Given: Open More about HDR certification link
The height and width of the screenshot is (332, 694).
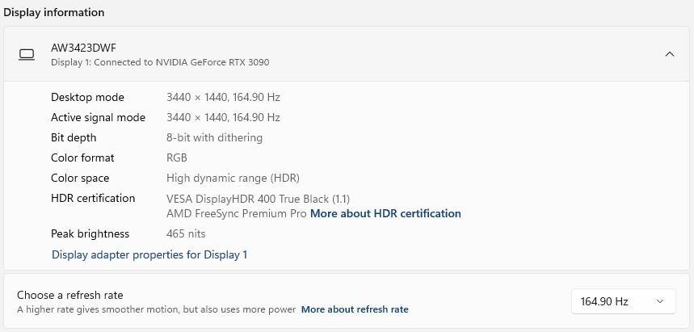Looking at the screenshot, I should (385, 214).
